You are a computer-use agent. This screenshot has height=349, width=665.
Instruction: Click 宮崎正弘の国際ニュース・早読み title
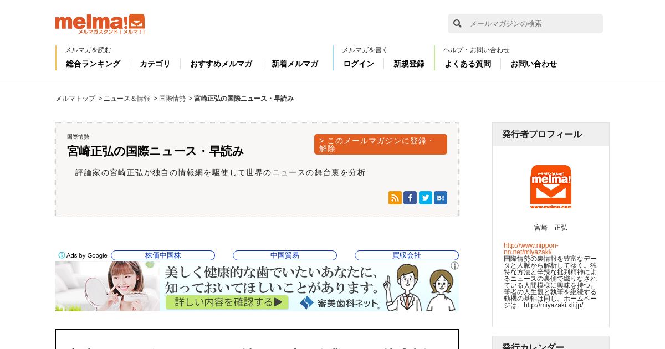click(156, 151)
